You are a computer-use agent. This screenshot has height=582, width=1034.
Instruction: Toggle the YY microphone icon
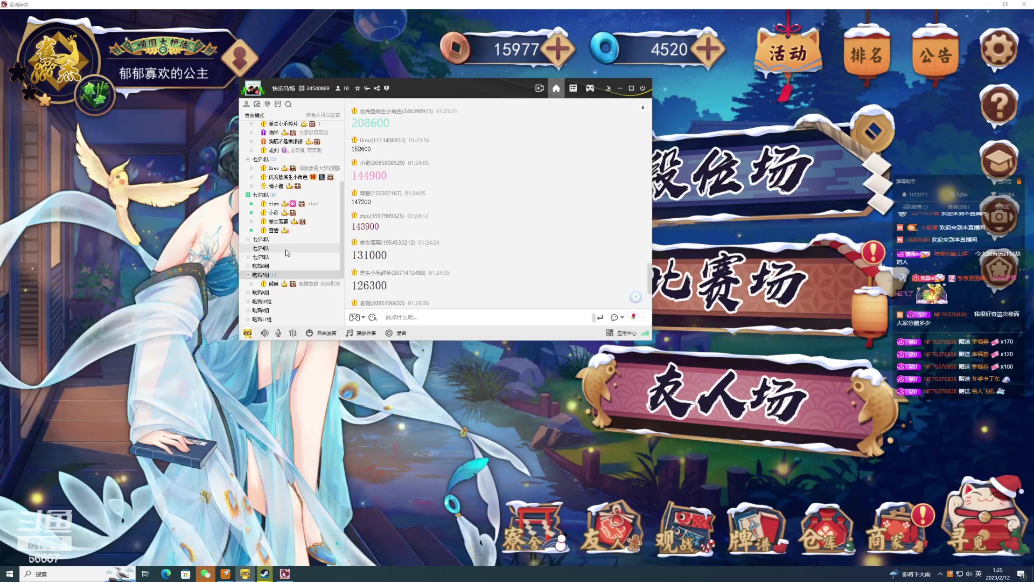(278, 334)
